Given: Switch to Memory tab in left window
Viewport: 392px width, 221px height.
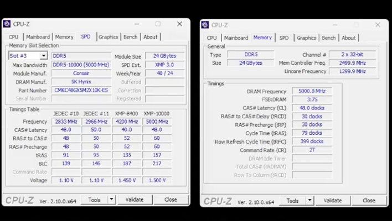Looking at the screenshot, I should pyautogui.click(x=64, y=37).
